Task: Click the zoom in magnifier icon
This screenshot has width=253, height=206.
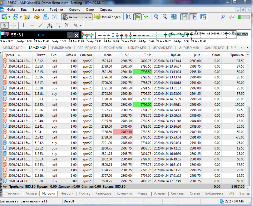Action: (156, 17)
